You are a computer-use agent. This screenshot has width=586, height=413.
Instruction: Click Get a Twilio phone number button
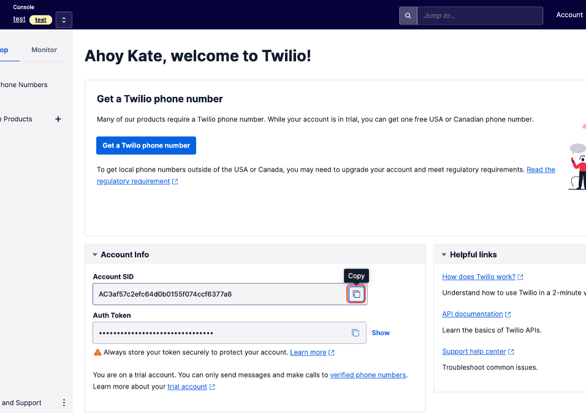click(146, 145)
